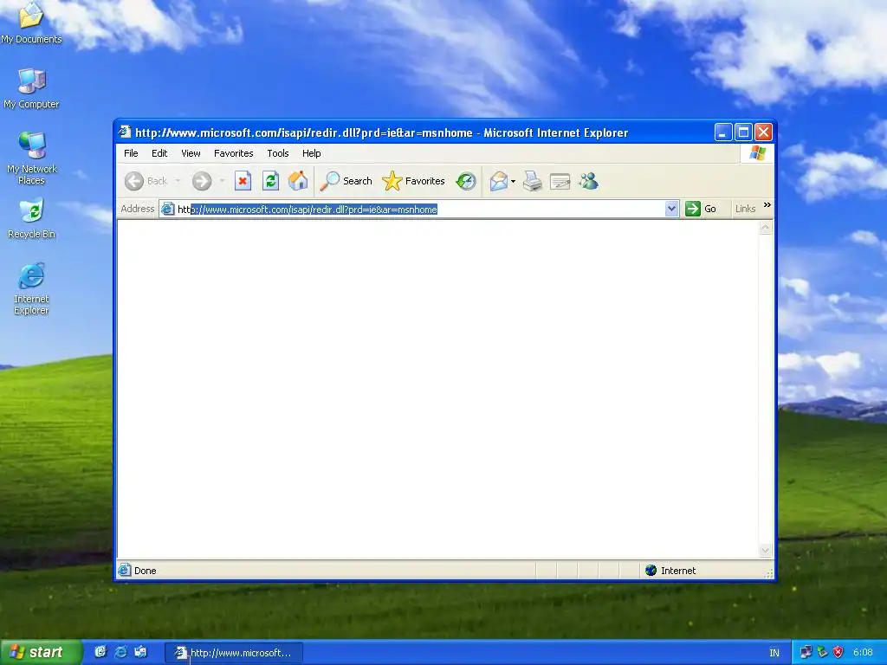Open the Forward history dropdown arrow
This screenshot has width=887, height=665.
tap(222, 181)
